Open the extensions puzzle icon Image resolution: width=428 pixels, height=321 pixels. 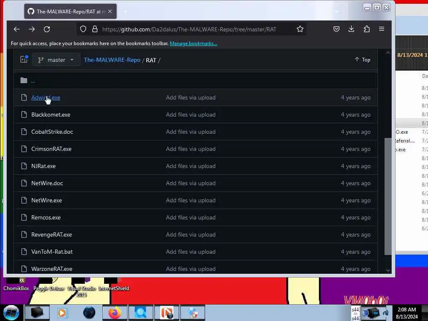pyautogui.click(x=367, y=29)
